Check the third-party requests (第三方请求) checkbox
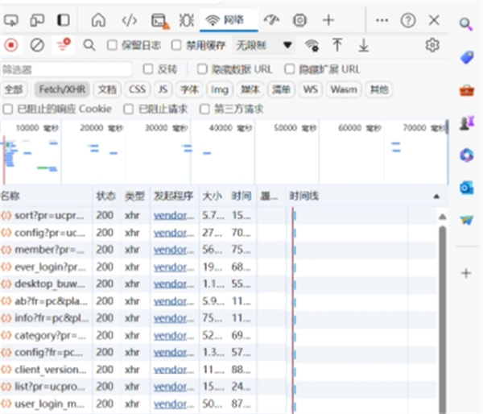The image size is (483, 414). click(204, 109)
